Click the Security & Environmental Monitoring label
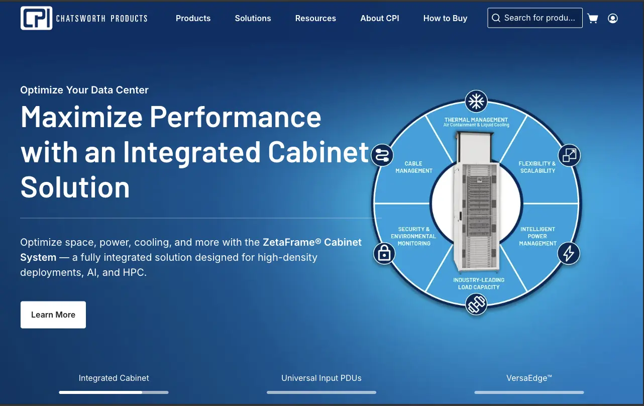The height and width of the screenshot is (406, 644). coord(413,236)
